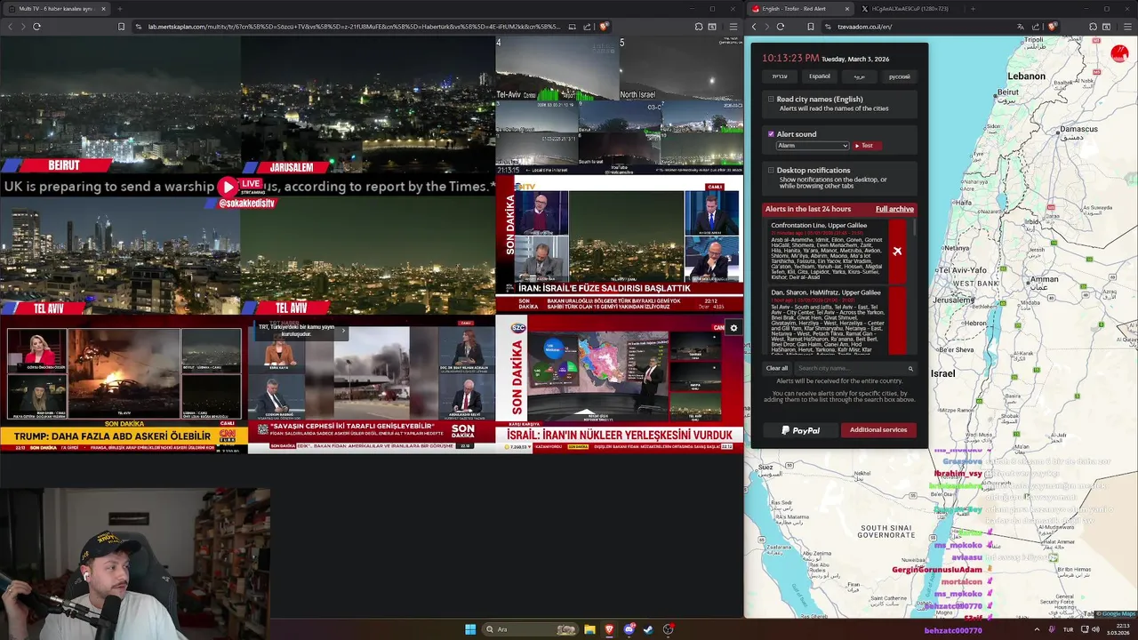The image size is (1138, 640).
Task: Click Brave shield icon in Red Alert window
Action: click(1053, 27)
